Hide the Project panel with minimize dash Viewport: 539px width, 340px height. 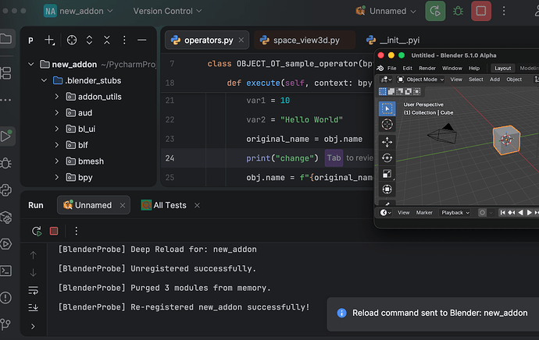pos(142,40)
